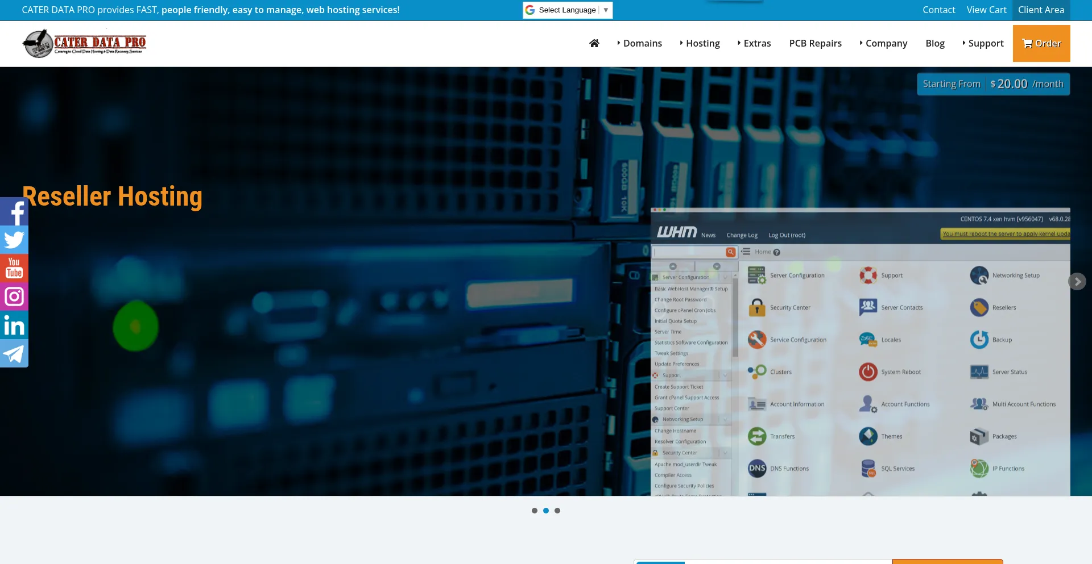Expand the Support menu
This screenshot has height=564, width=1092.
point(983,43)
